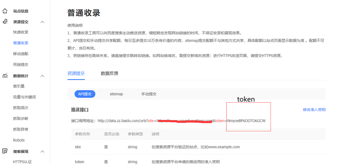Collapse the 资源提交 section chevron
340x165 pixels.
pyautogui.click(x=42, y=22)
